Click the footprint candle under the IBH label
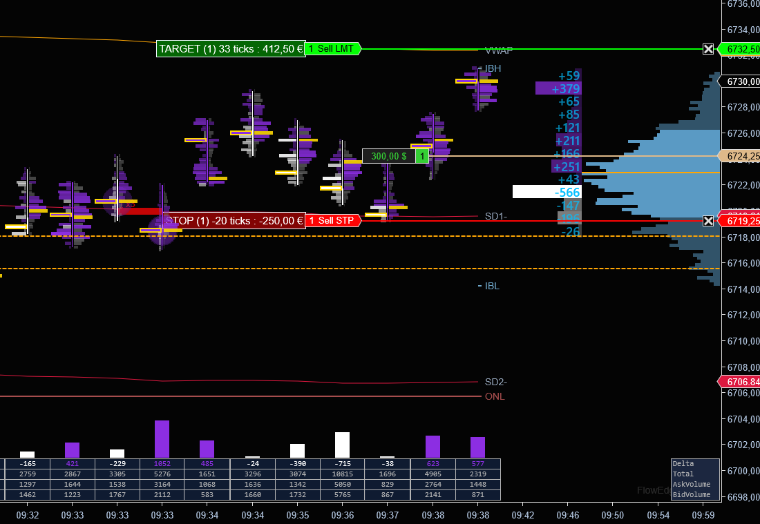 click(478, 90)
